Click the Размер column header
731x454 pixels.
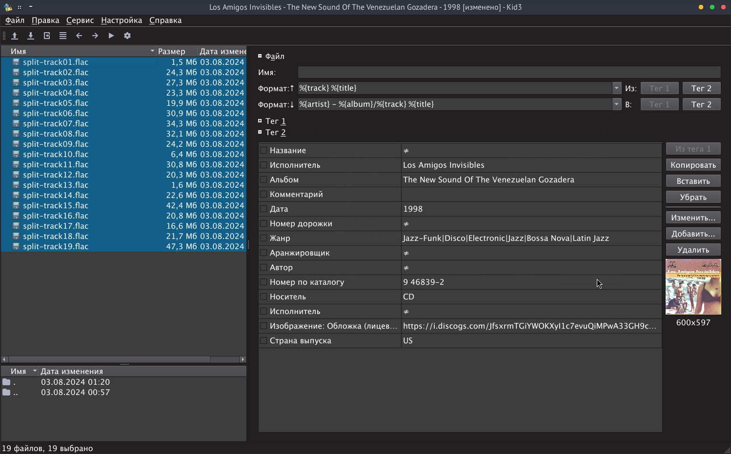[177, 51]
